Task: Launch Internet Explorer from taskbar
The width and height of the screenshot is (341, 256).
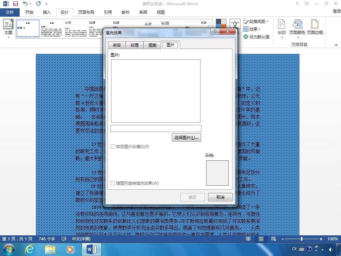Action: point(29,249)
